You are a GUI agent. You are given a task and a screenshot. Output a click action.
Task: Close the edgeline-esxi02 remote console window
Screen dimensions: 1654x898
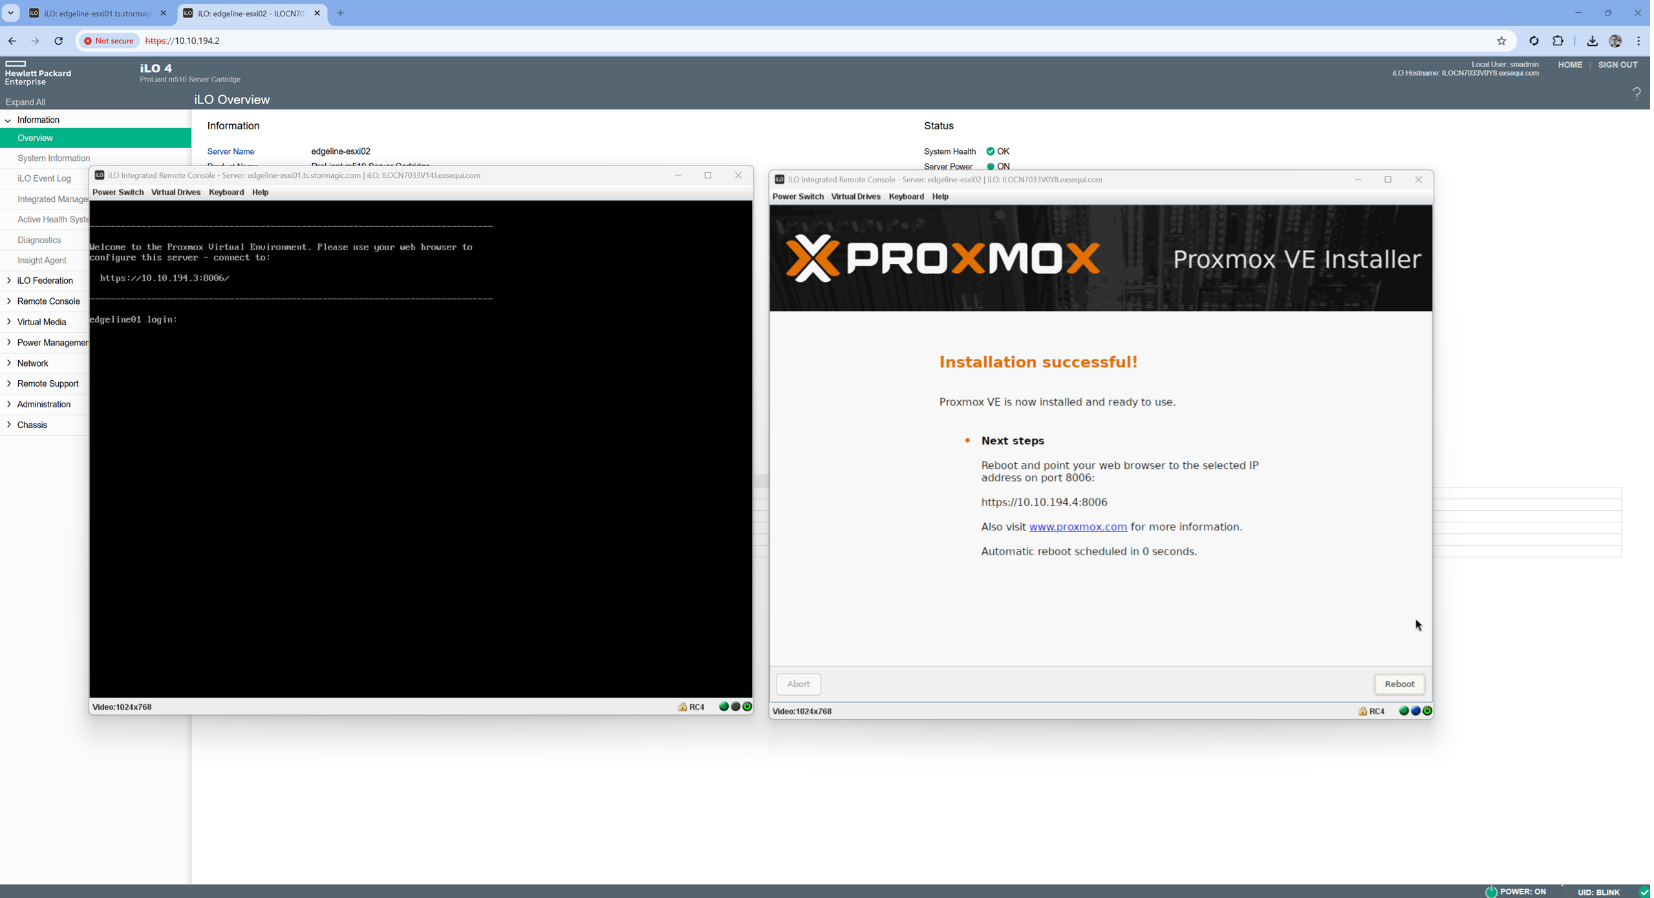point(1418,180)
